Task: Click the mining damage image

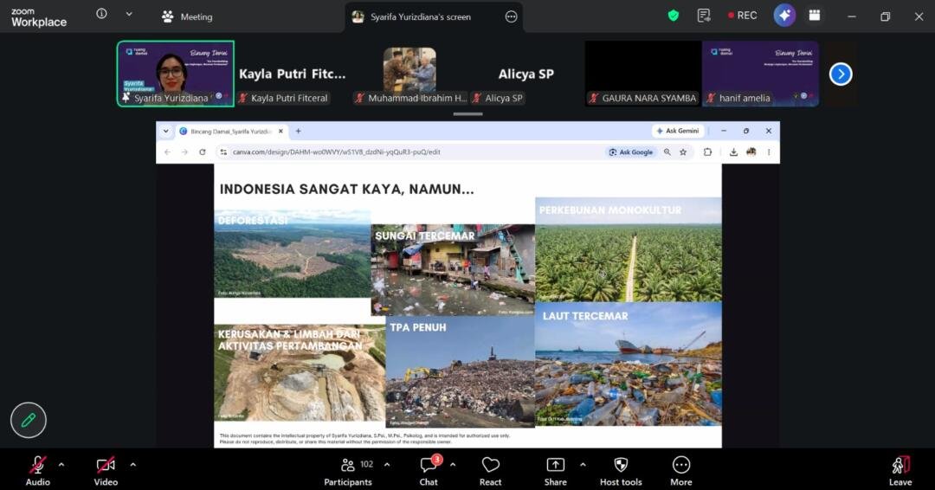Action: pyautogui.click(x=300, y=372)
